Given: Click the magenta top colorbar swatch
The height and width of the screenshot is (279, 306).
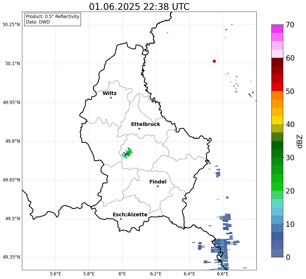Looking at the screenshot, I should 277,29.
